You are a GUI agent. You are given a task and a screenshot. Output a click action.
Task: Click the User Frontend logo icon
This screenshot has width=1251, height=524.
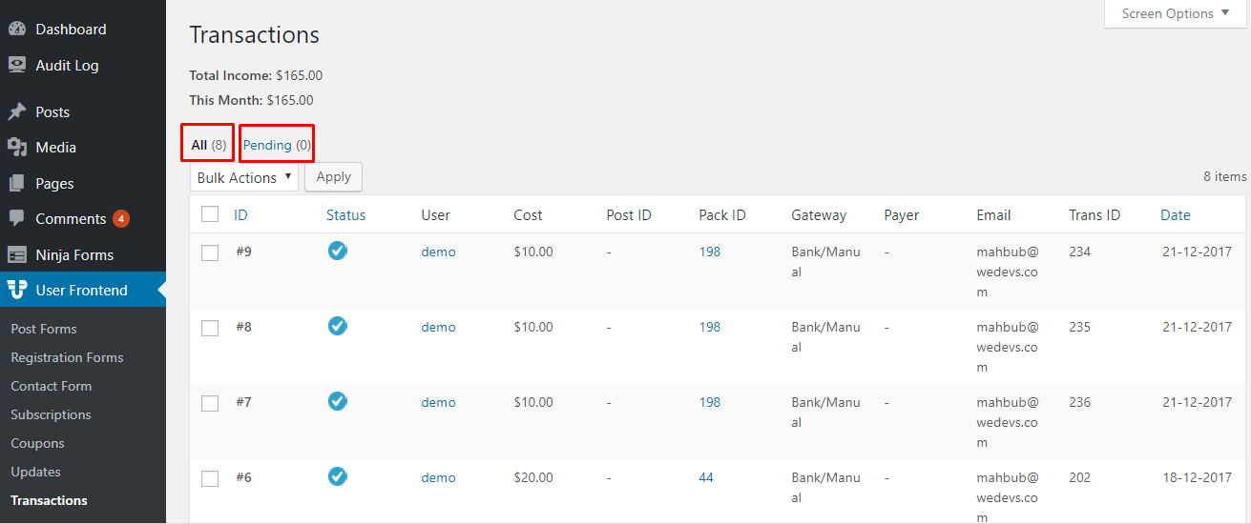tap(17, 290)
